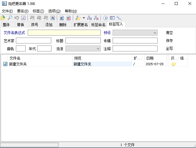Select the 标签写入 tab

(x=116, y=24)
